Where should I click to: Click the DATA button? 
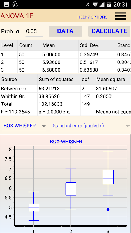click(x=65, y=31)
